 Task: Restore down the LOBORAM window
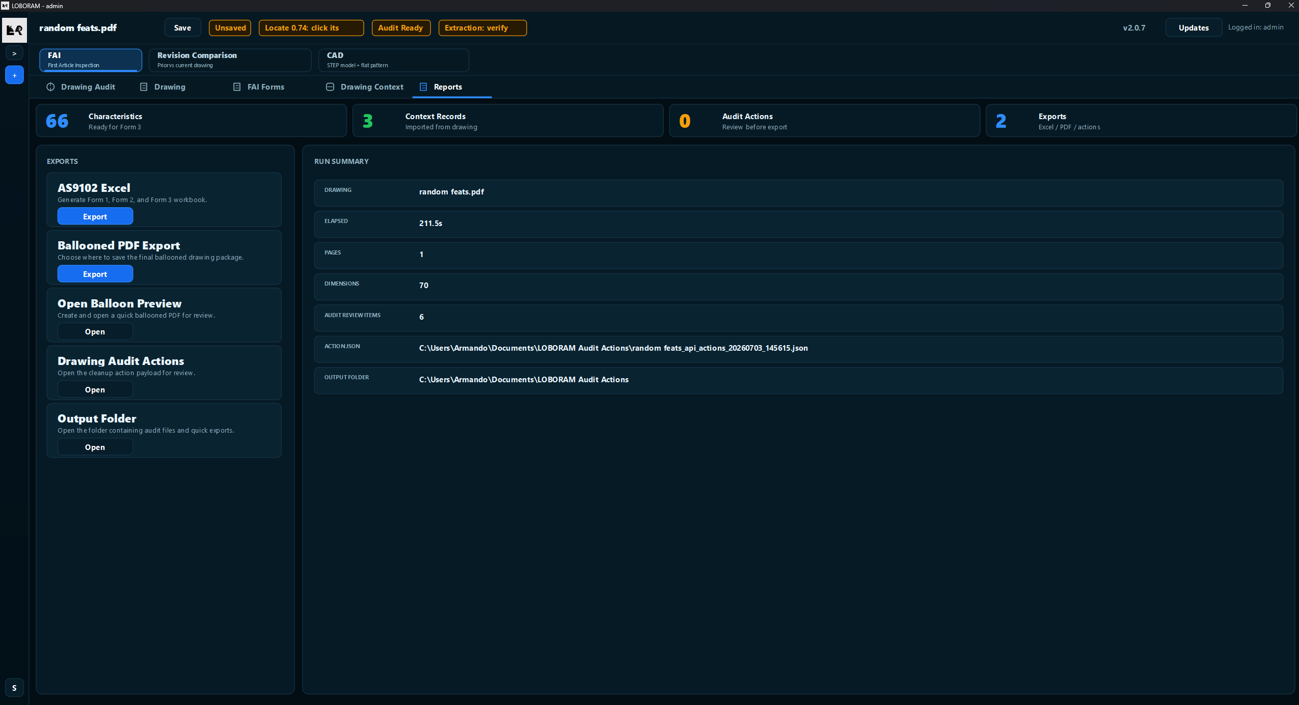pyautogui.click(x=1268, y=6)
